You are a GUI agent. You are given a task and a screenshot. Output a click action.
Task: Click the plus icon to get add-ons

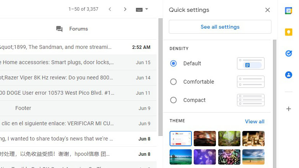pyautogui.click(x=289, y=109)
